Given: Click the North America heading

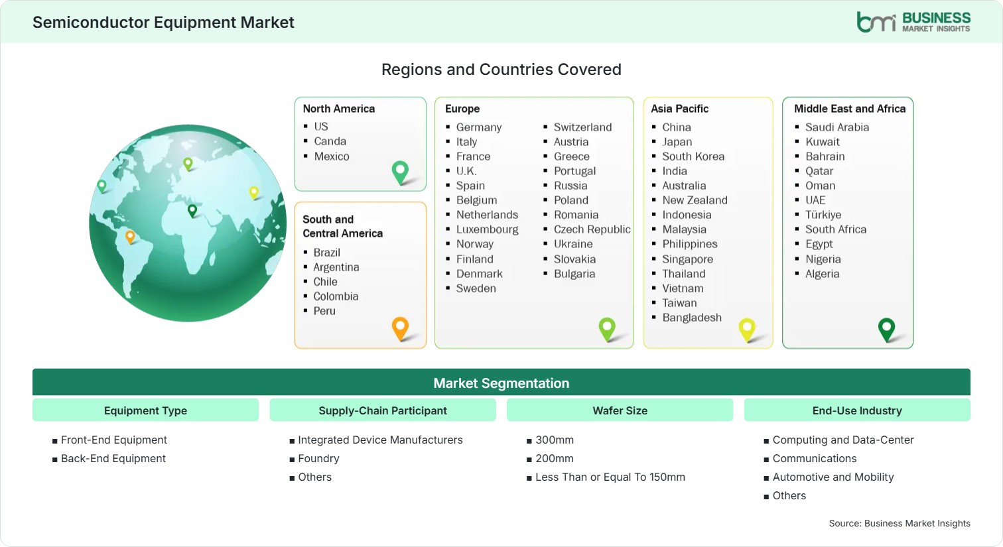Looking at the screenshot, I should 339,109.
